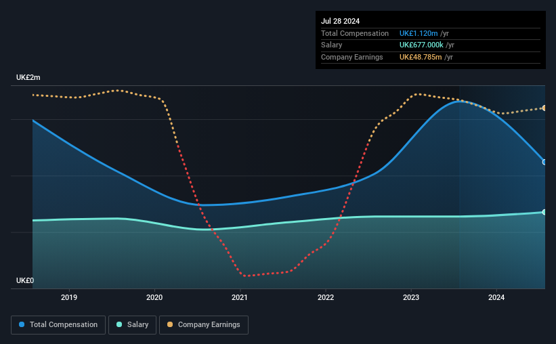556x344 pixels.
Task: Select the Total Compensation endpoint marker on chart
Action: pyautogui.click(x=544, y=162)
